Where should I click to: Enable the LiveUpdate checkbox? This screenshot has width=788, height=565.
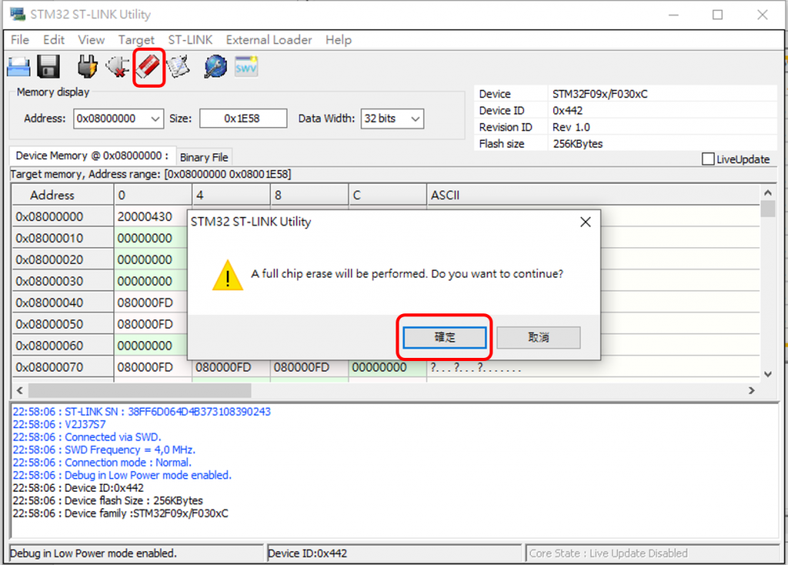[x=708, y=159]
